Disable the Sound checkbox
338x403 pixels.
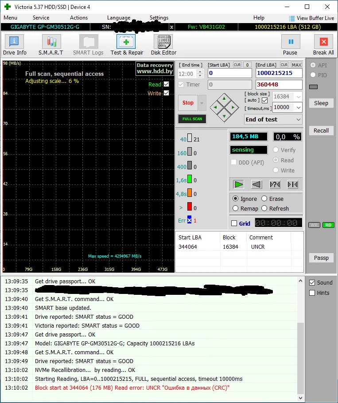pos(312,283)
